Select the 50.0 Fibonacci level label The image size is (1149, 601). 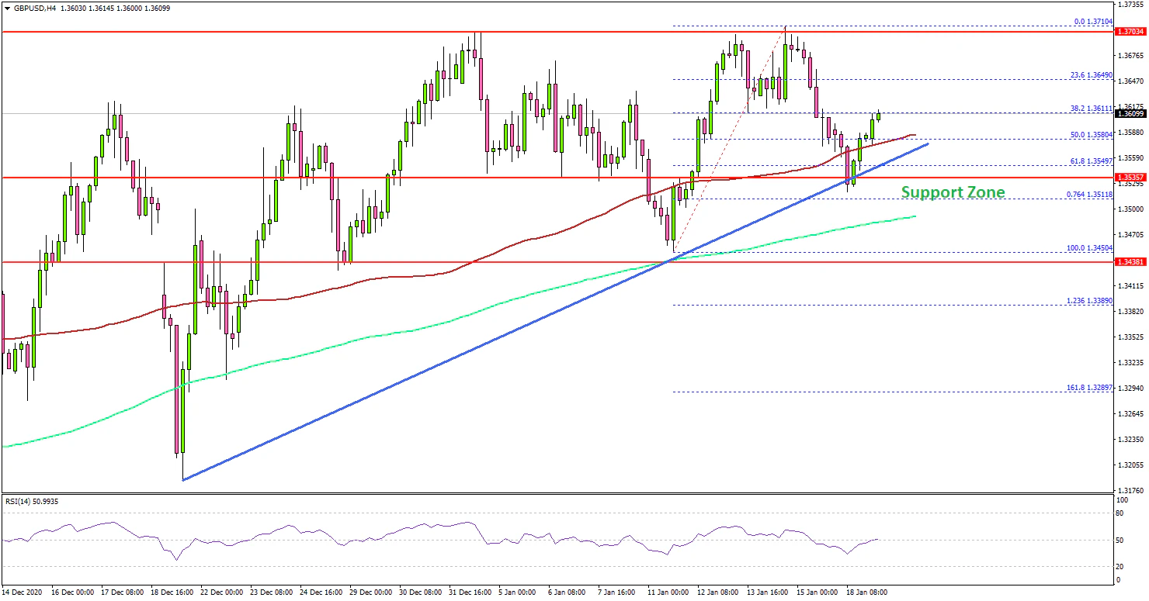1091,135
